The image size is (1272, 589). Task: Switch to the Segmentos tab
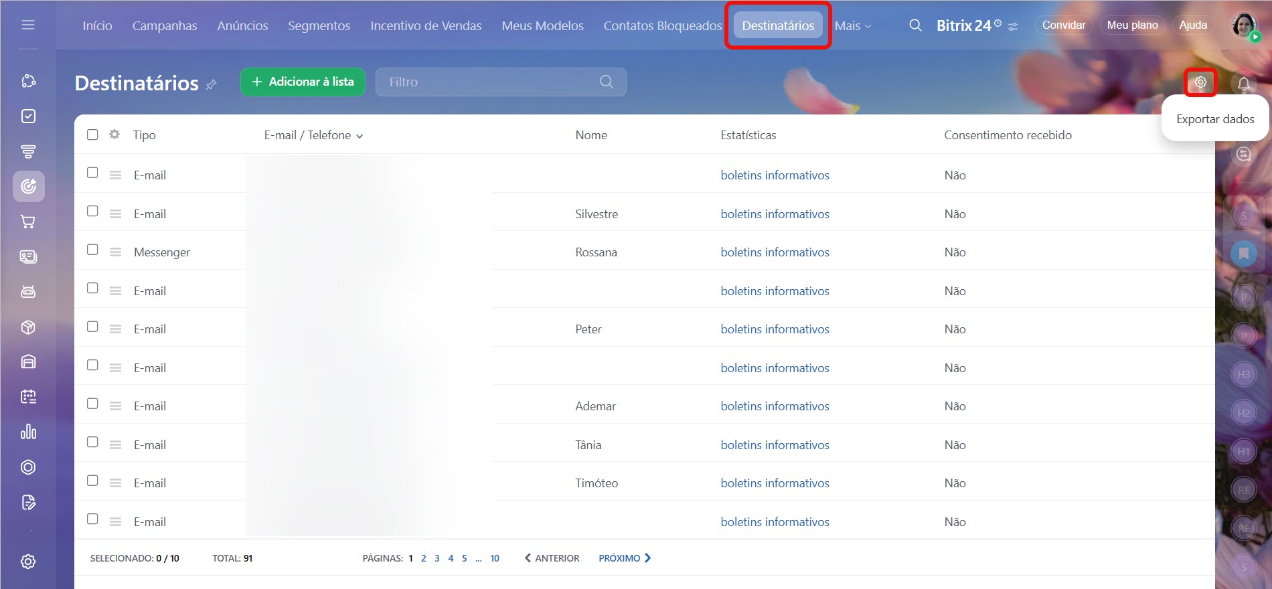[x=319, y=25]
